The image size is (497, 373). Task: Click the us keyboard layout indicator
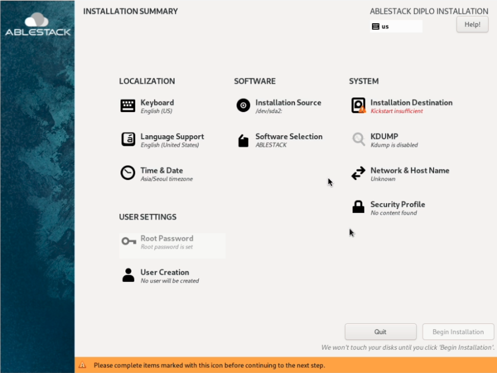click(x=396, y=26)
